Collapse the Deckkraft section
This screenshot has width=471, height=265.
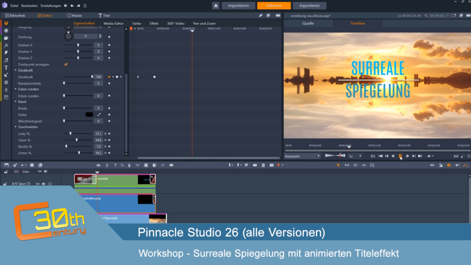coord(16,70)
